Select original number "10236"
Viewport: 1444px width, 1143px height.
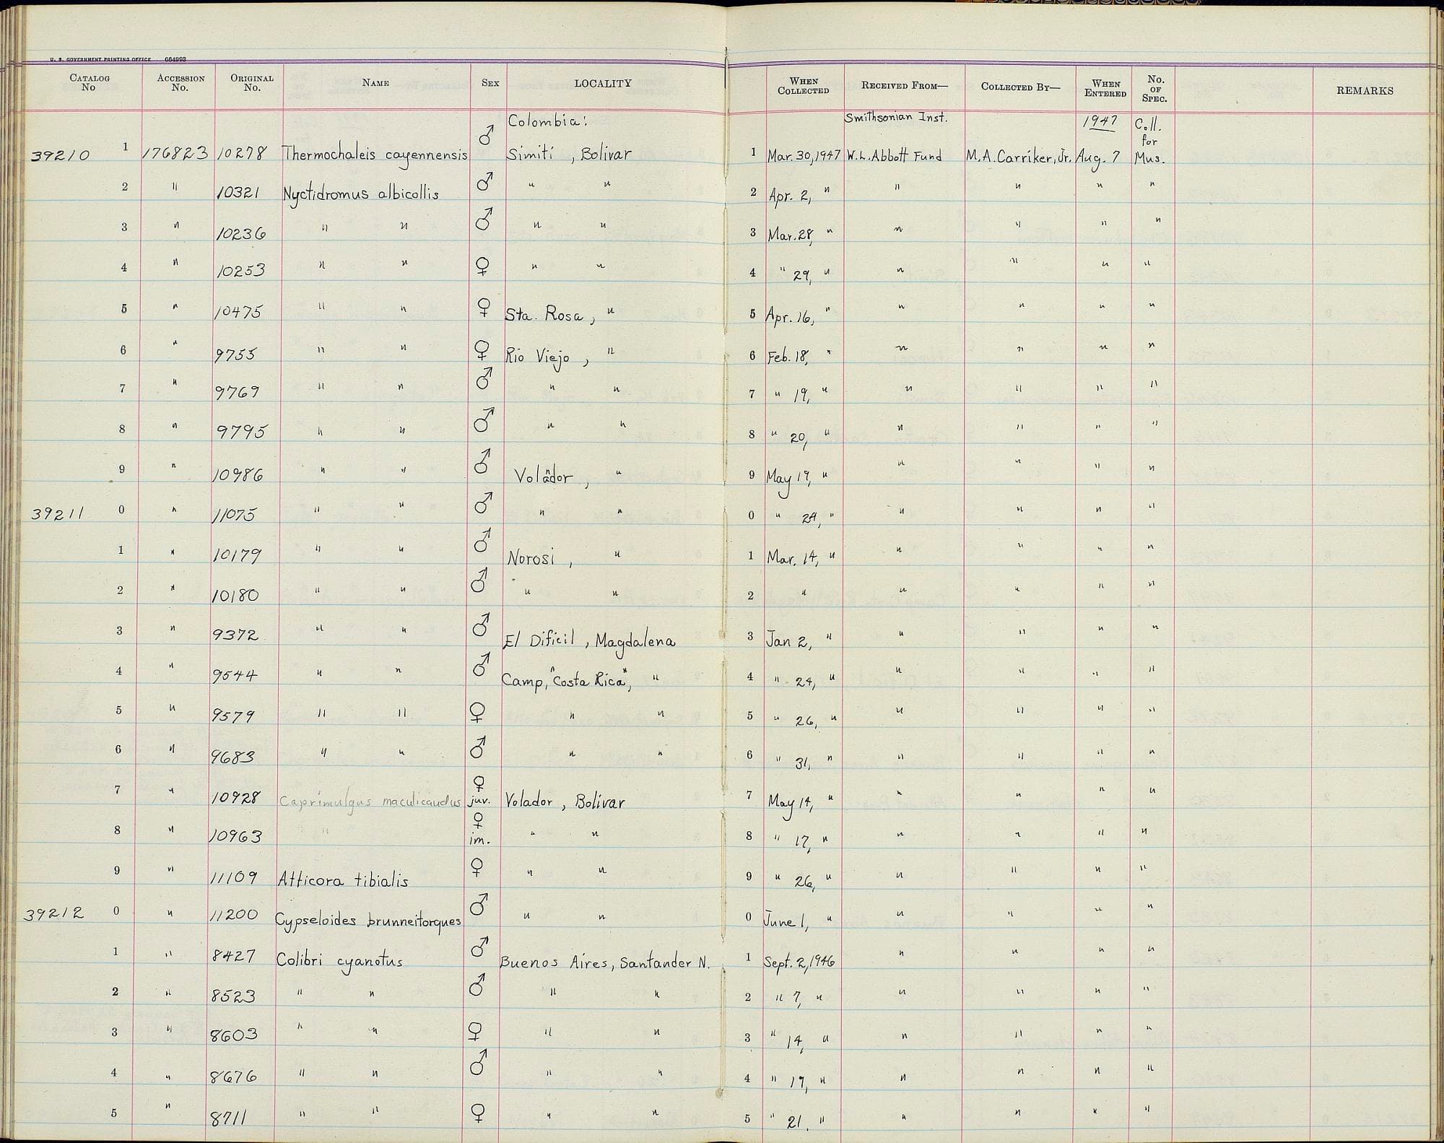[x=242, y=233]
